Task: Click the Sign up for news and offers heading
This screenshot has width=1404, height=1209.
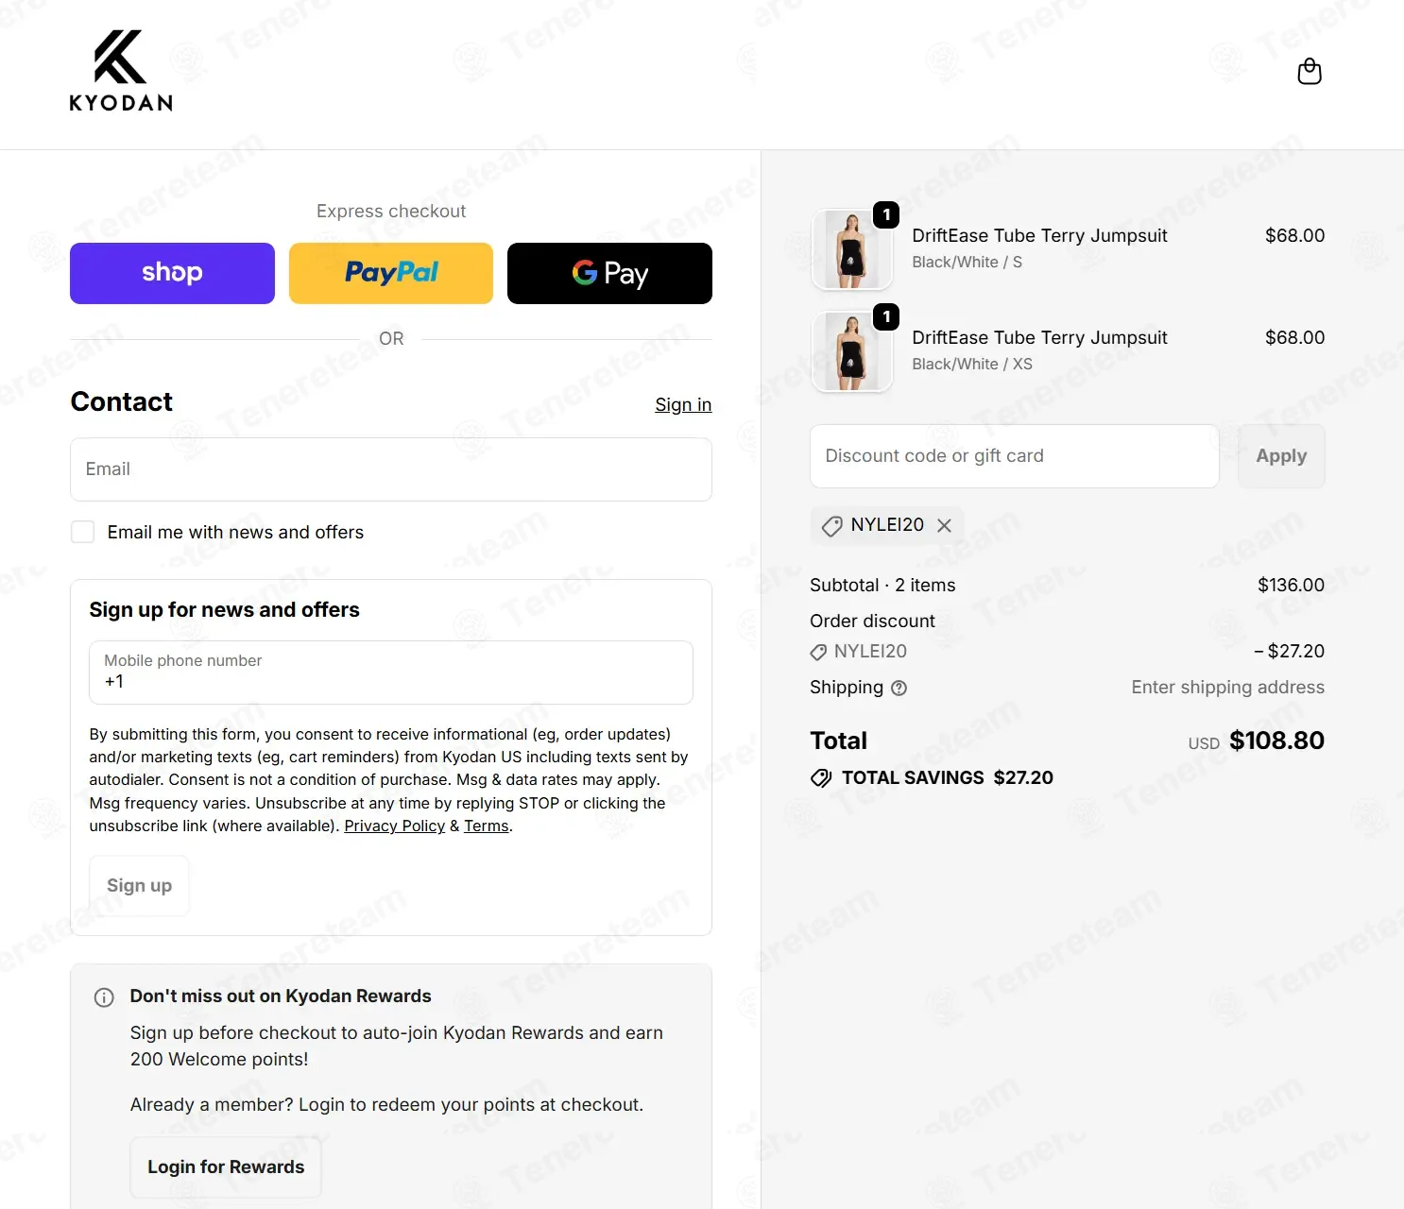Action: point(224,610)
